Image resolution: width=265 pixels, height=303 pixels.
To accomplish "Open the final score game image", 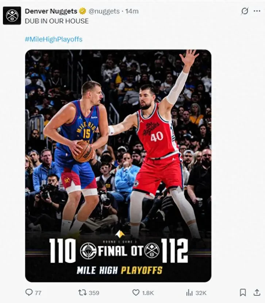I will coord(118,166).
